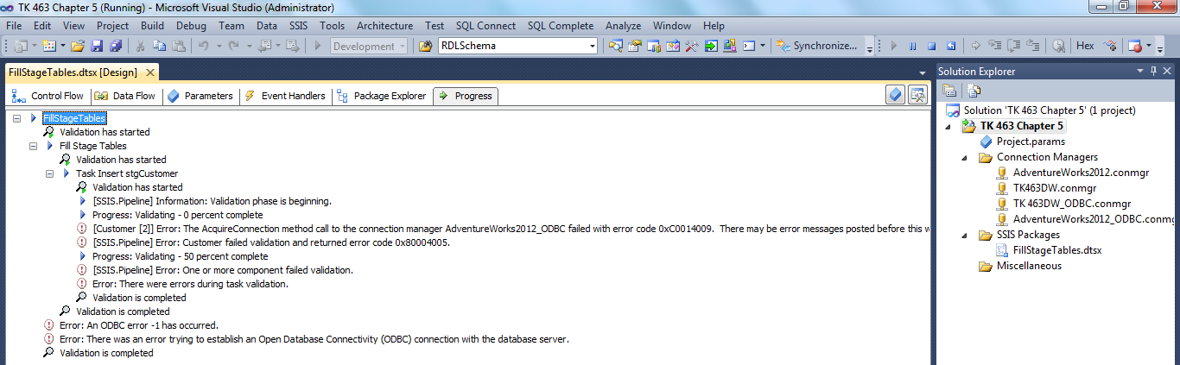This screenshot has width=1180, height=365.
Task: Switch to the Data Flow tab
Action: point(125,96)
